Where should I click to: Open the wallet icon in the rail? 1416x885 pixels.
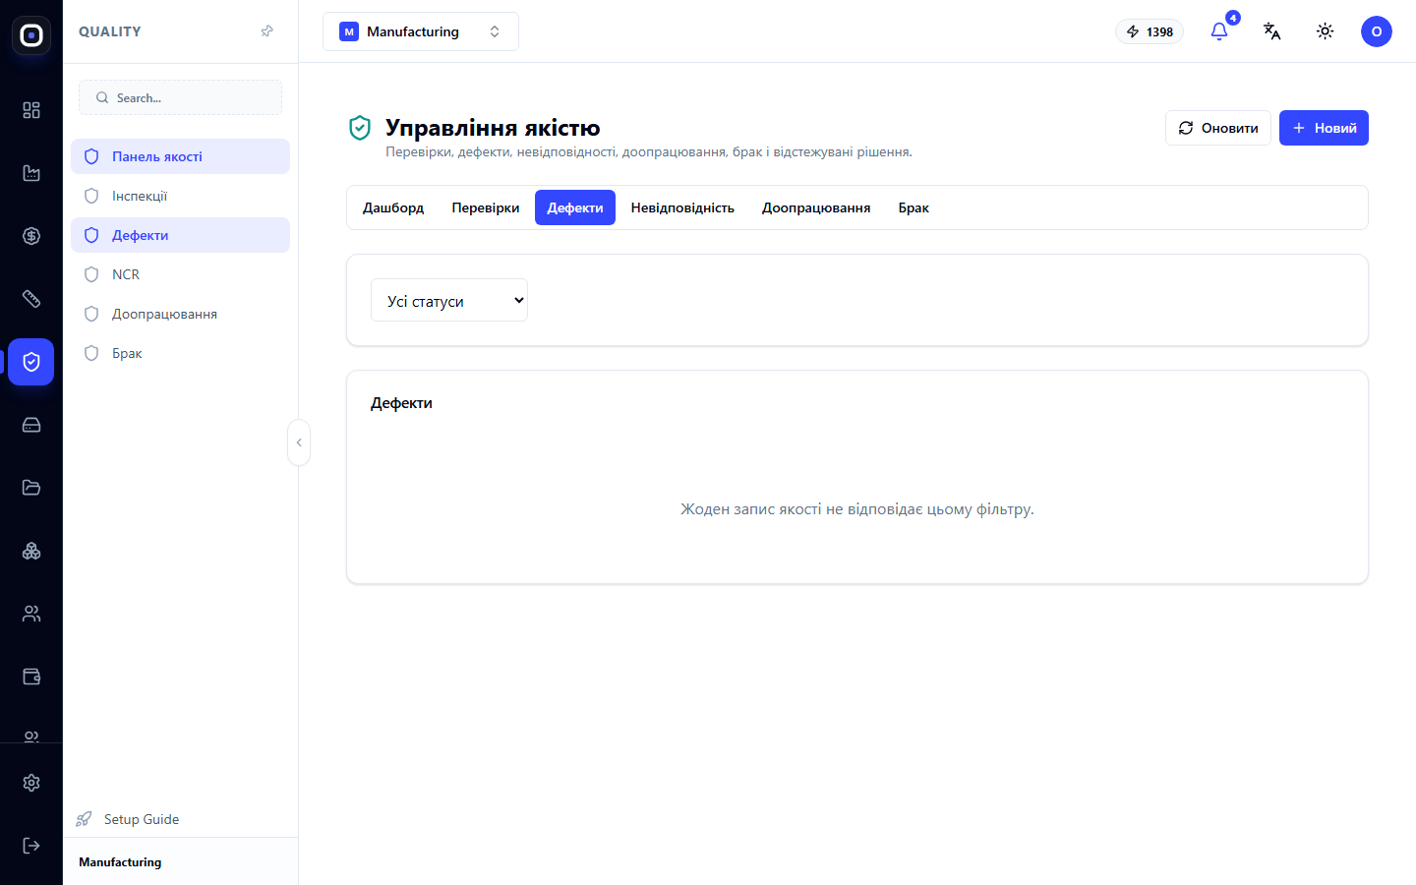coord(31,677)
